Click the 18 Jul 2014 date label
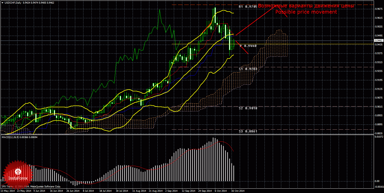 (106, 191)
